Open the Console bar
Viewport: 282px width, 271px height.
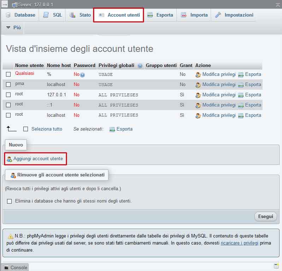tap(15, 267)
